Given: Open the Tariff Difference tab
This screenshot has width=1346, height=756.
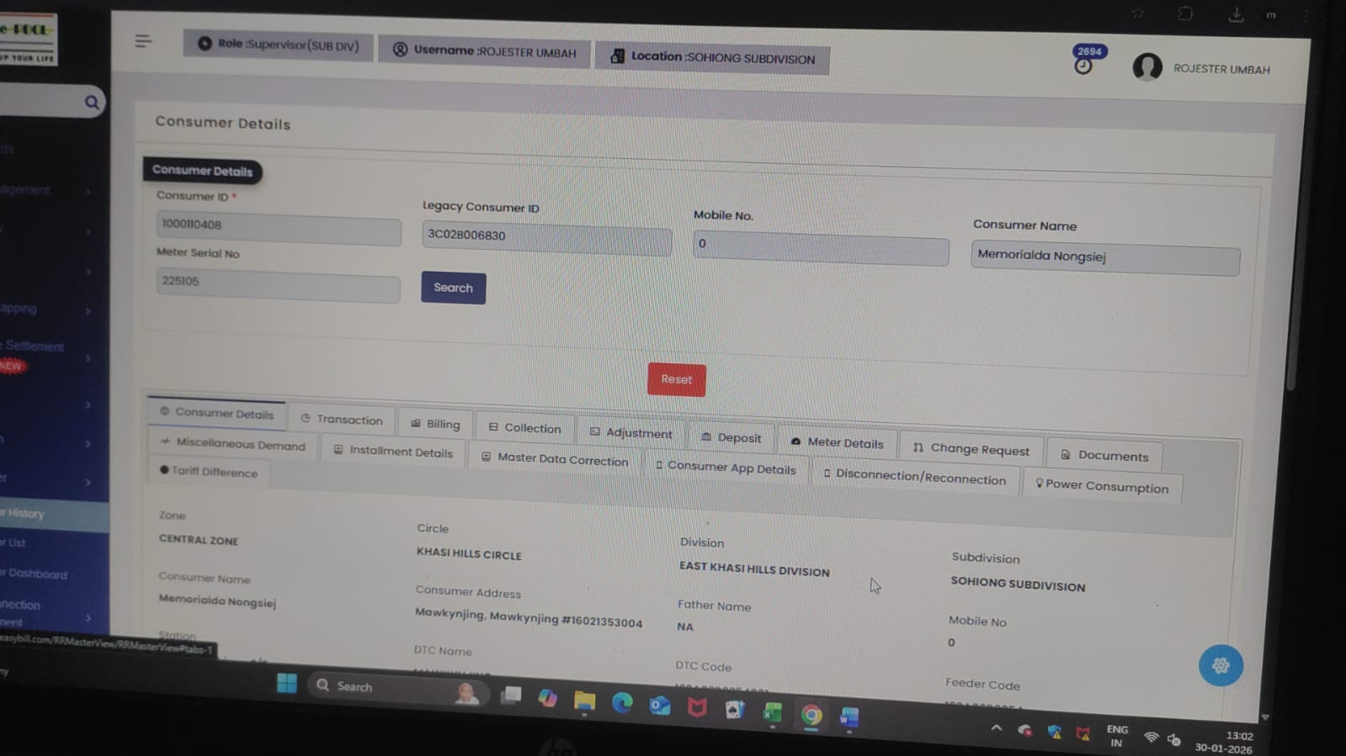Looking at the screenshot, I should pos(209,472).
